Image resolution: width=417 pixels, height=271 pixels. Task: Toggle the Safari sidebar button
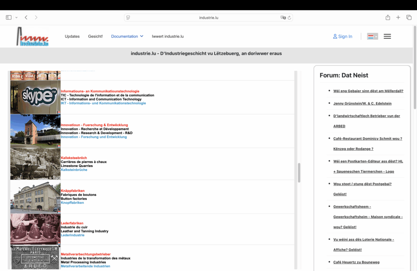9,17
